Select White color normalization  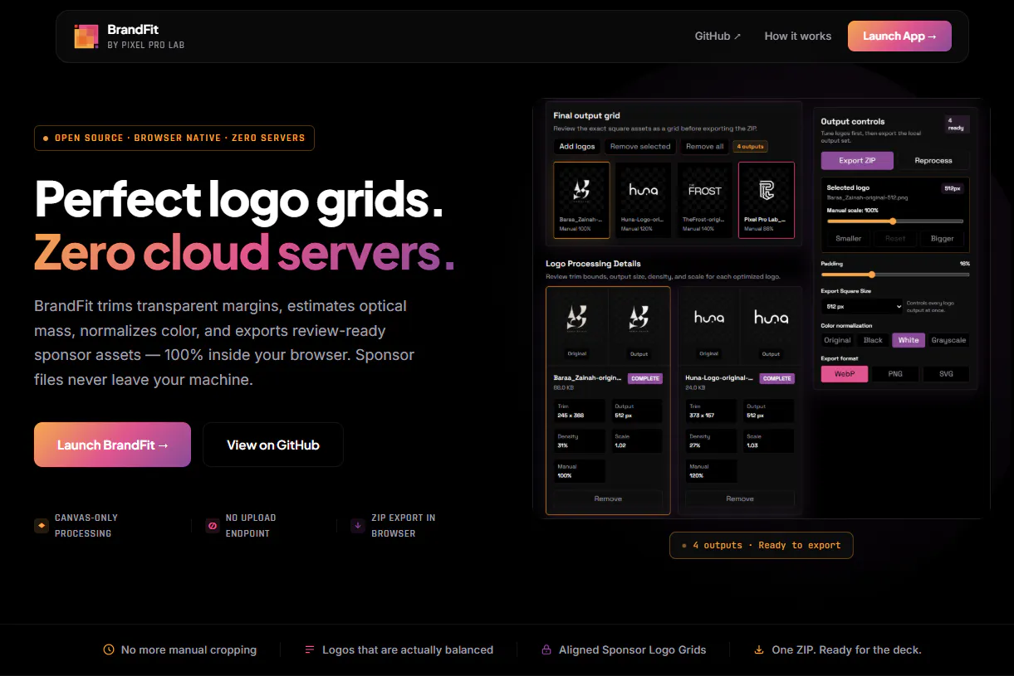[x=909, y=340]
